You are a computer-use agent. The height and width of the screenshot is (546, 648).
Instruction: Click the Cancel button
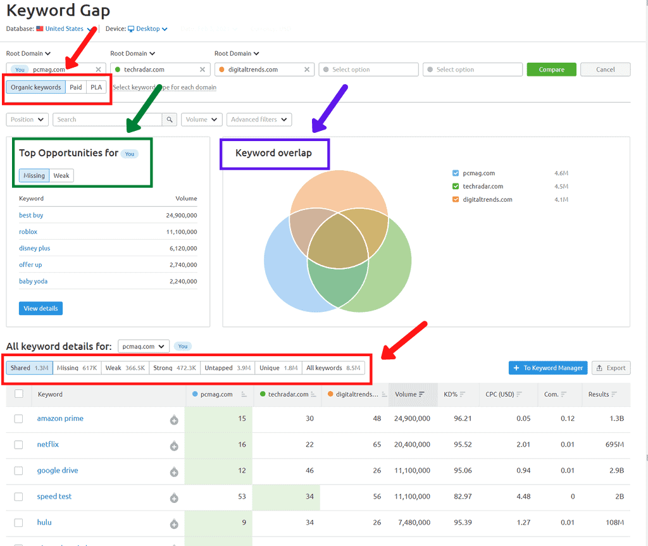pos(605,70)
